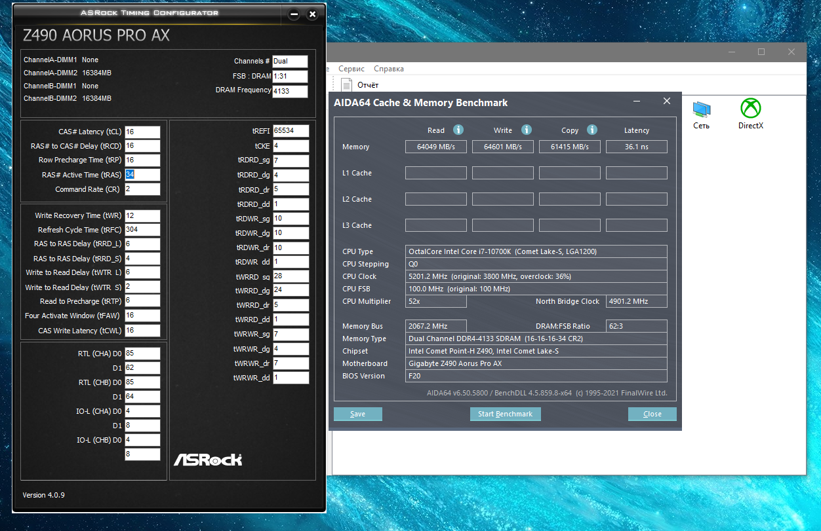821x531 pixels.
Task: Click the DRAM:FSB Ratio 62:3 value
Action: [x=637, y=326]
